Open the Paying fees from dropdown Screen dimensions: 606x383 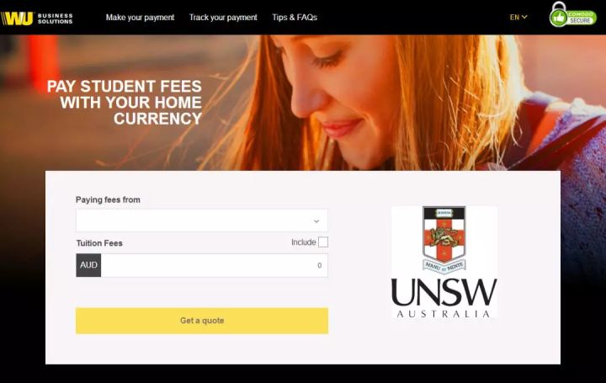[202, 221]
